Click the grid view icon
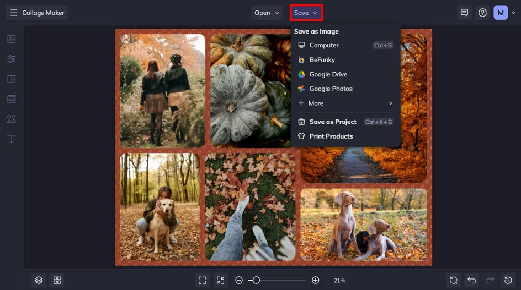 tap(57, 281)
